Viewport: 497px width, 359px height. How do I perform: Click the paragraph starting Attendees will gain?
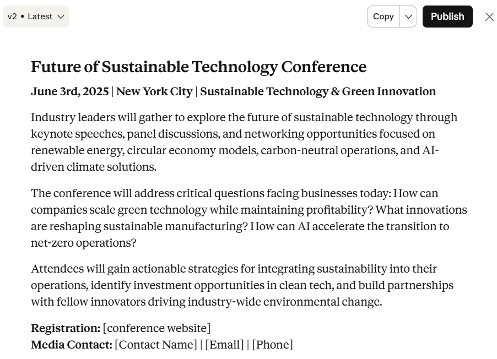242,285
